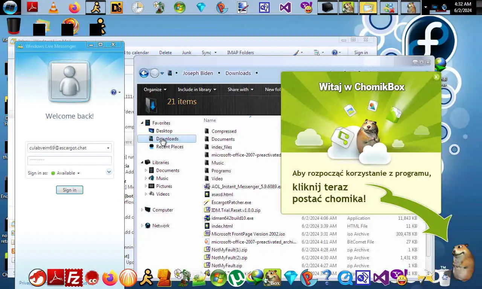
Task: Open Firefox from the bottom dock
Action: [110, 278]
